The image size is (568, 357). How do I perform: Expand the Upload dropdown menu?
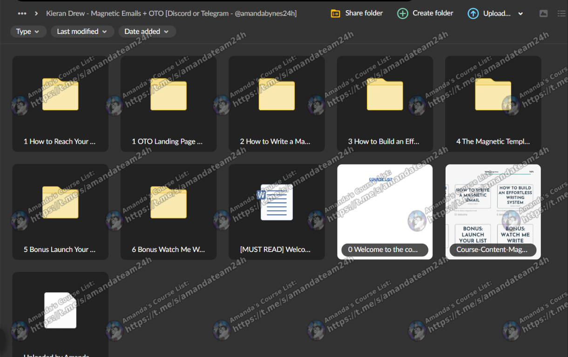(x=521, y=14)
